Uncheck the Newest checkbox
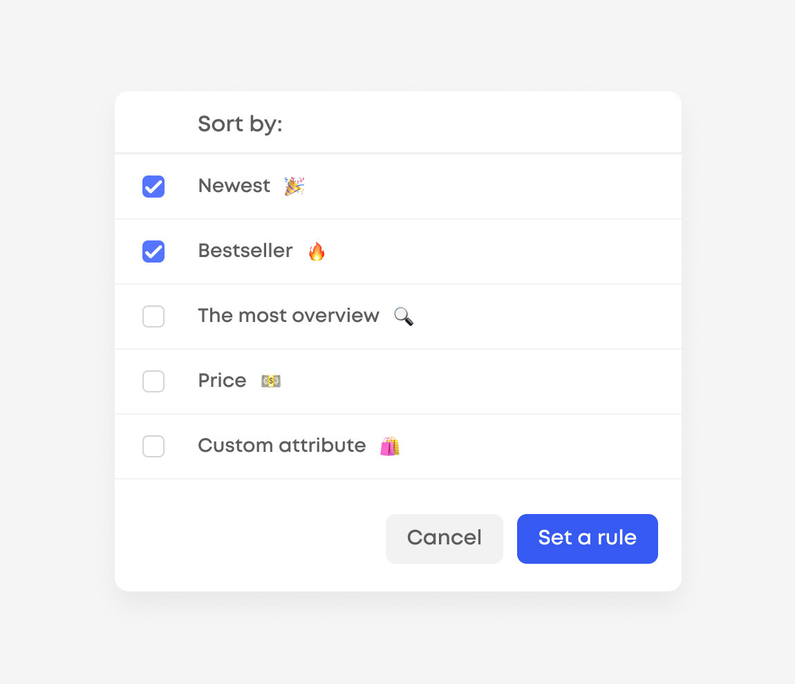Screen dimensions: 795x684 click(x=153, y=187)
